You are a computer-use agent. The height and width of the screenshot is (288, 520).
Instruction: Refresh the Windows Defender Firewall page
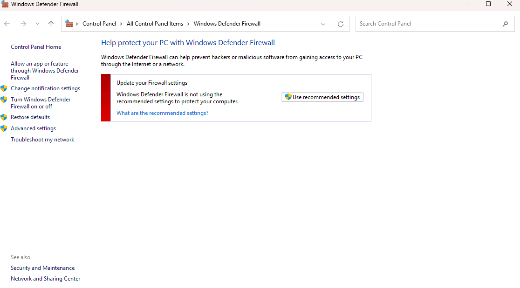click(341, 24)
